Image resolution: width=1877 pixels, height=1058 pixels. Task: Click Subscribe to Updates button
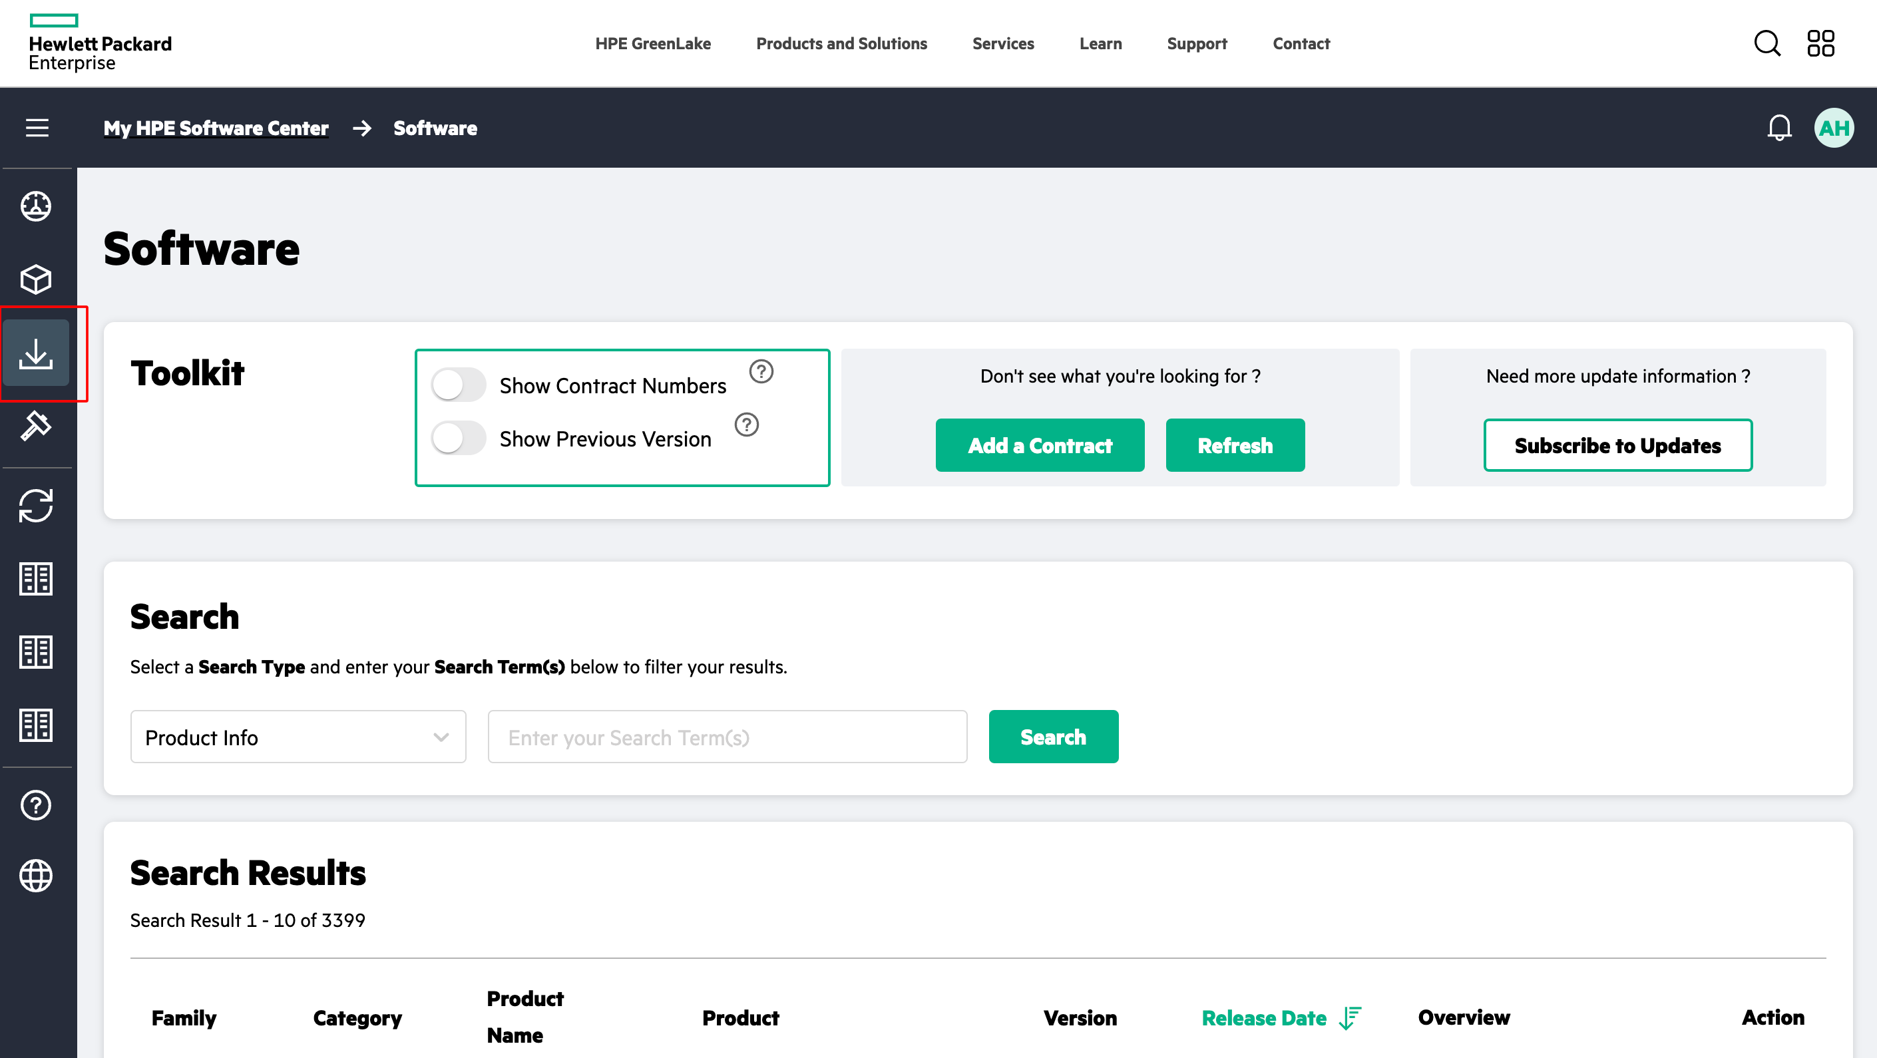click(1617, 445)
